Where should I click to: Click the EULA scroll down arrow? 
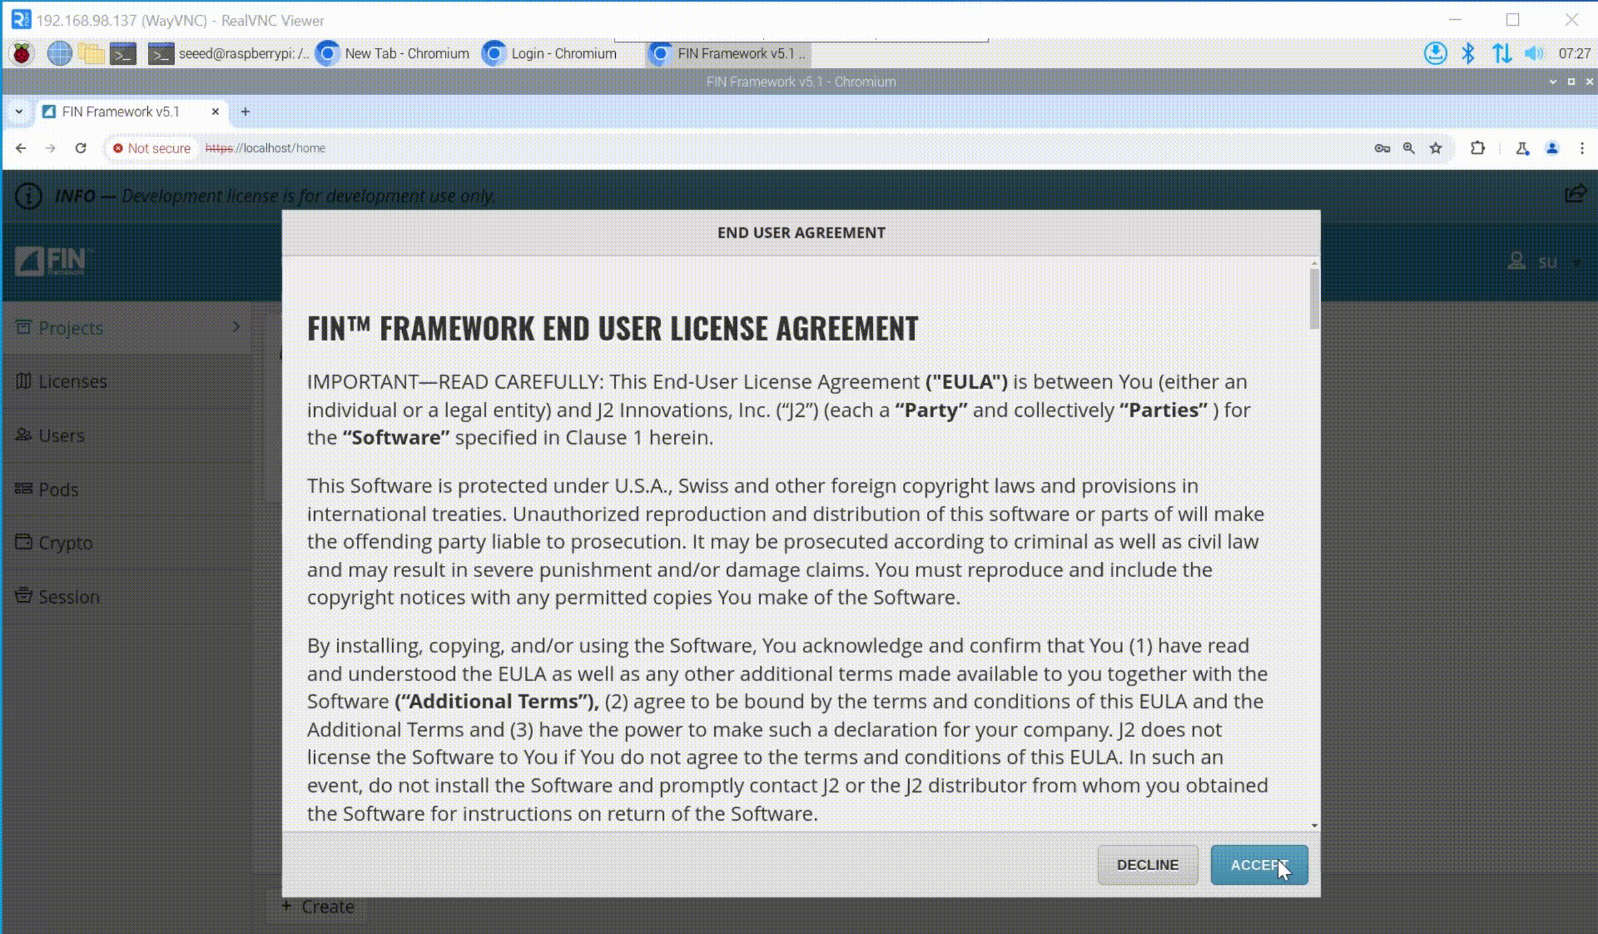click(x=1314, y=825)
